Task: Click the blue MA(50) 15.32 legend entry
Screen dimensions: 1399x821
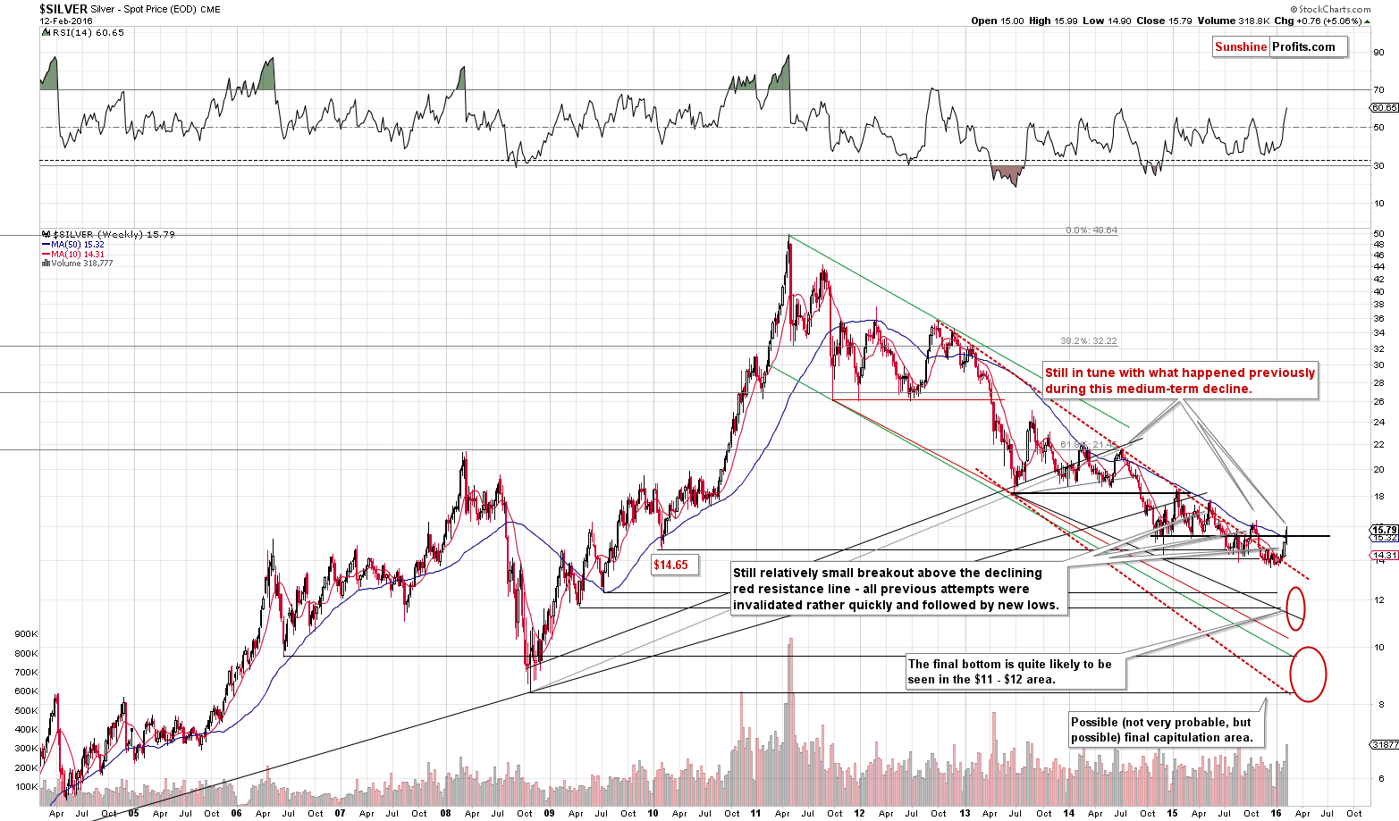Action: (x=72, y=244)
